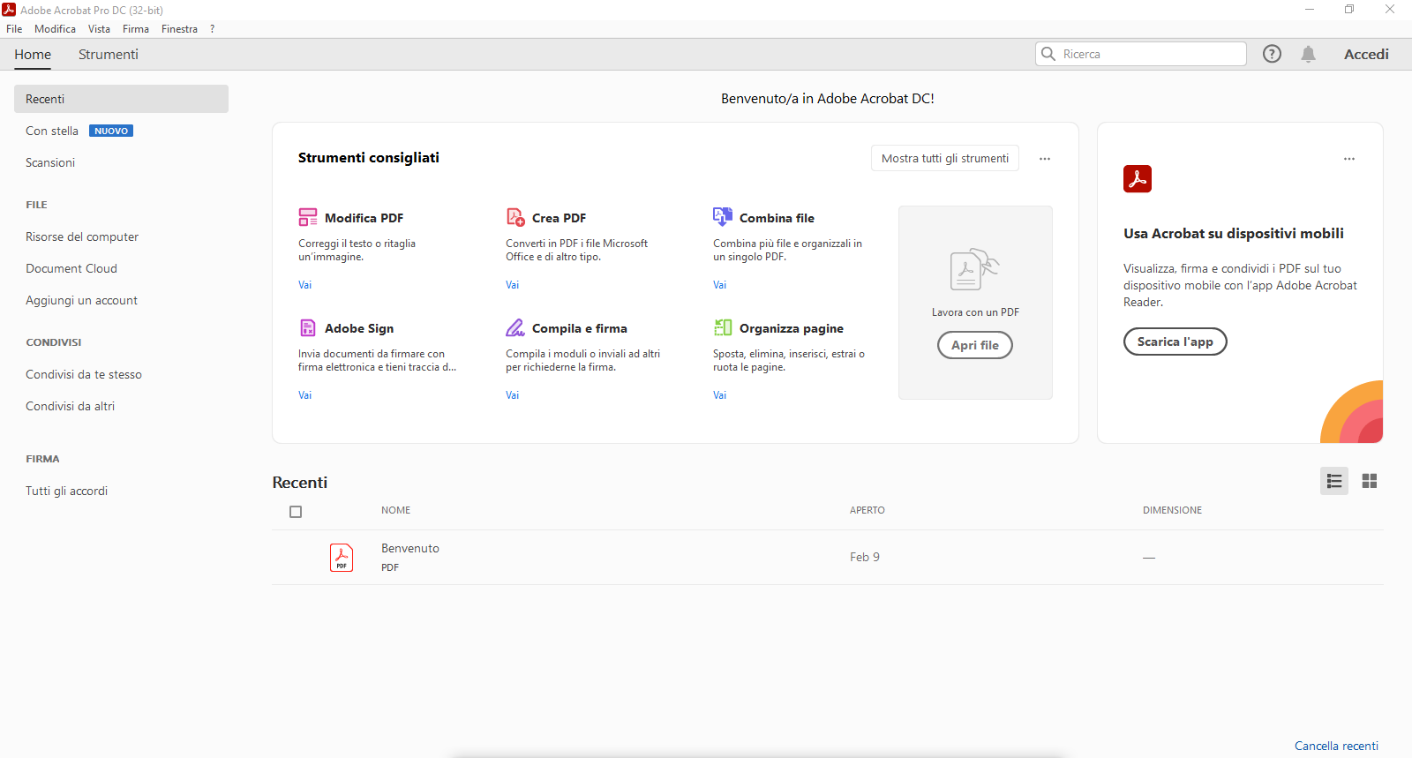Image resolution: width=1412 pixels, height=758 pixels.
Task: Open the help question mark icon
Action: coord(1272,54)
